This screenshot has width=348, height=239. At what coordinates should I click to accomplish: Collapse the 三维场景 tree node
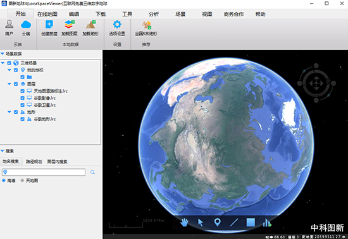(3, 63)
